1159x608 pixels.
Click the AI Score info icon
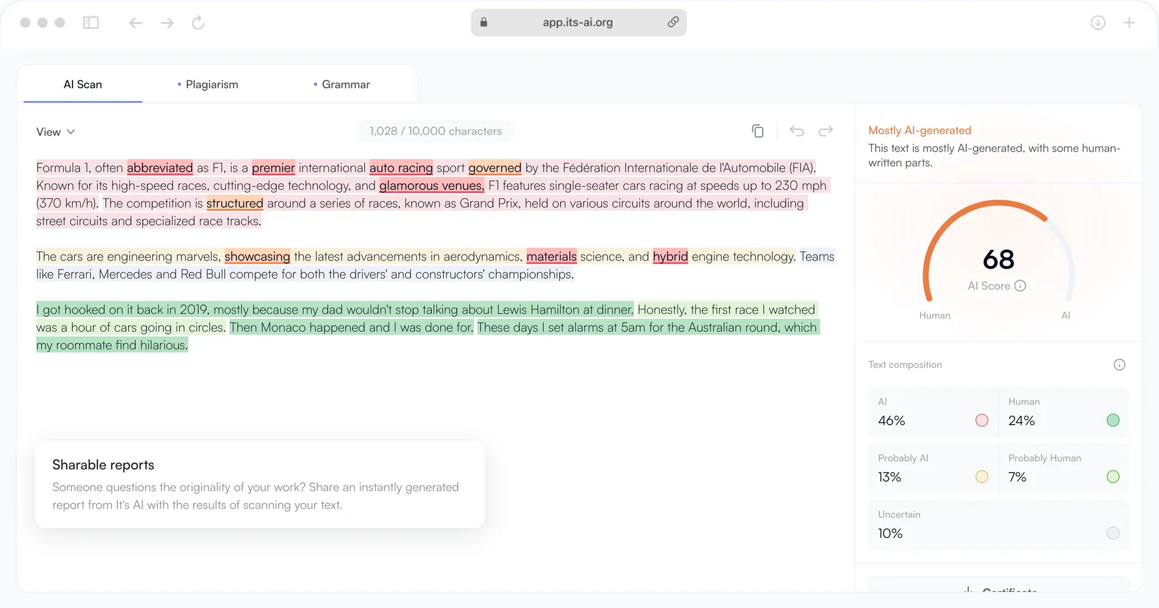[1020, 286]
